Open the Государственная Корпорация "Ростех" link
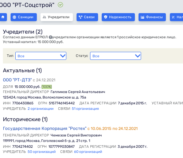This screenshot has height=158, width=183. (x=45, y=128)
